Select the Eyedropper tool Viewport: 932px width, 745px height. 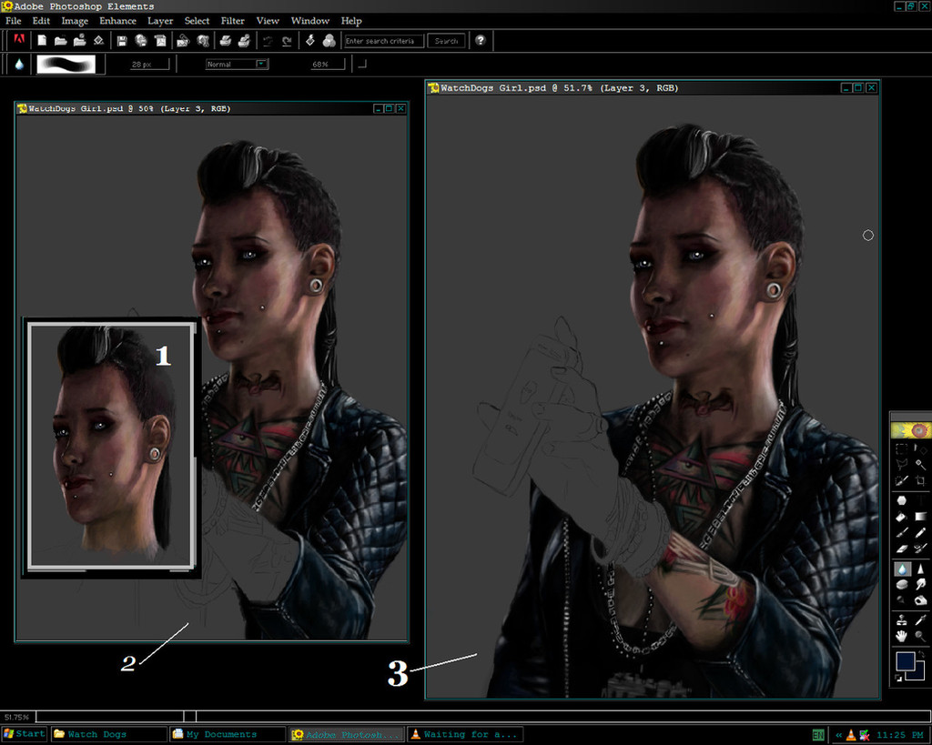click(920, 620)
